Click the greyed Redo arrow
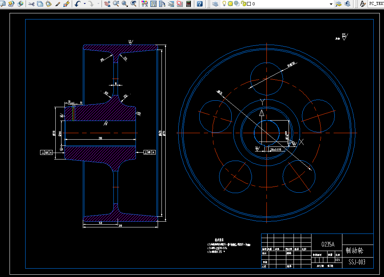The image size is (384, 277). [x=91, y=4]
